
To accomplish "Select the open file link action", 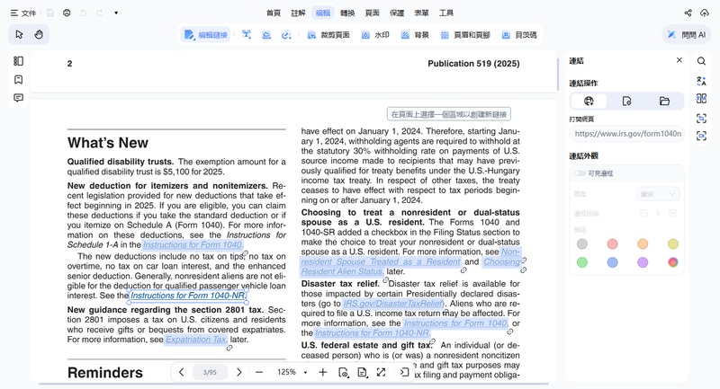I will pyautogui.click(x=664, y=101).
